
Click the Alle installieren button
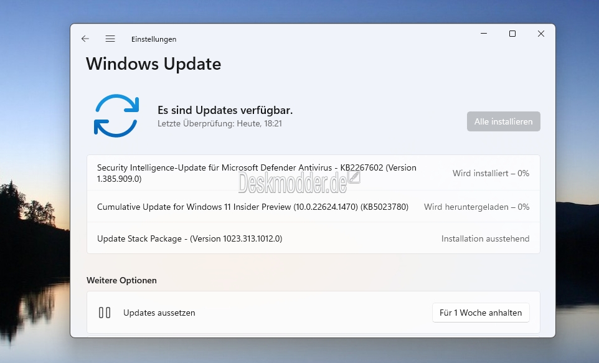click(504, 121)
